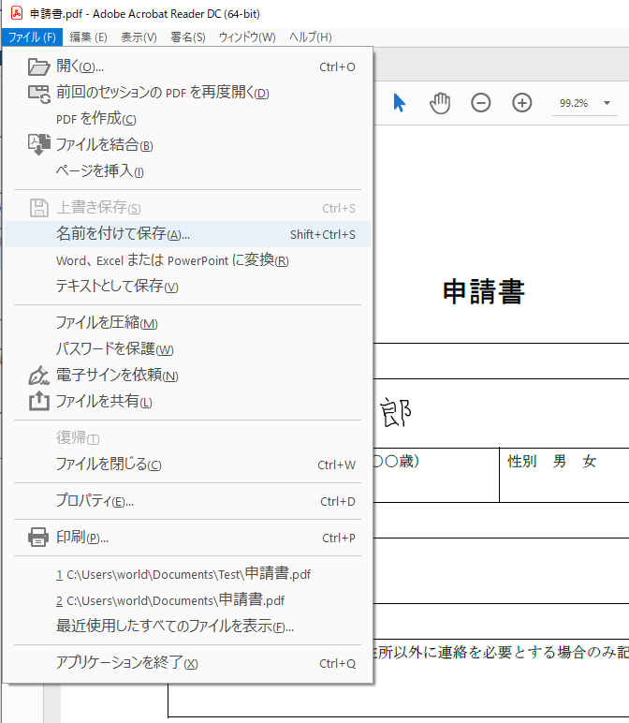
Task: Choose ファイルを共有(L)
Action: 187,401
